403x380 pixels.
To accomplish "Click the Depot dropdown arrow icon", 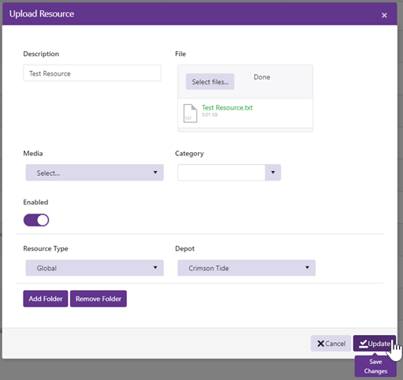I will pos(307,267).
